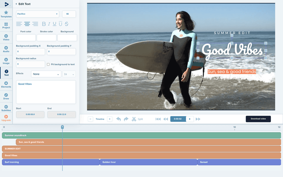Screen dimensions: 283x177
Task: Select the Sun, sea & good friends track
Action: pos(148,142)
